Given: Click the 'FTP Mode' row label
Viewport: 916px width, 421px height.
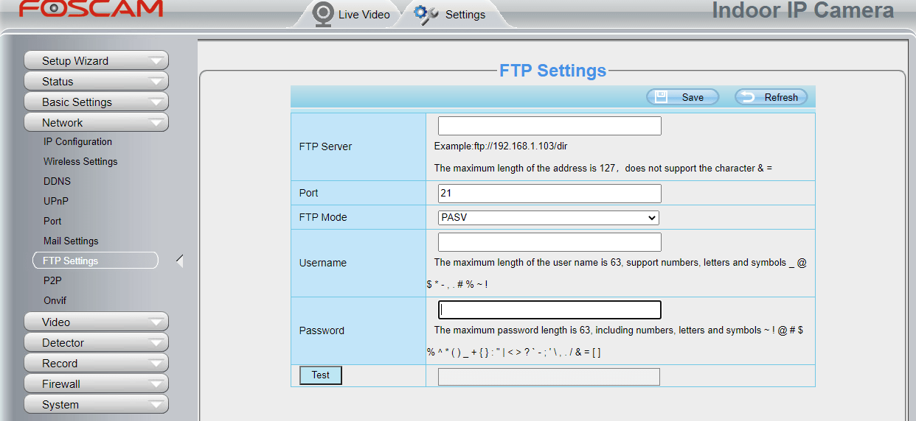Looking at the screenshot, I should [x=323, y=217].
